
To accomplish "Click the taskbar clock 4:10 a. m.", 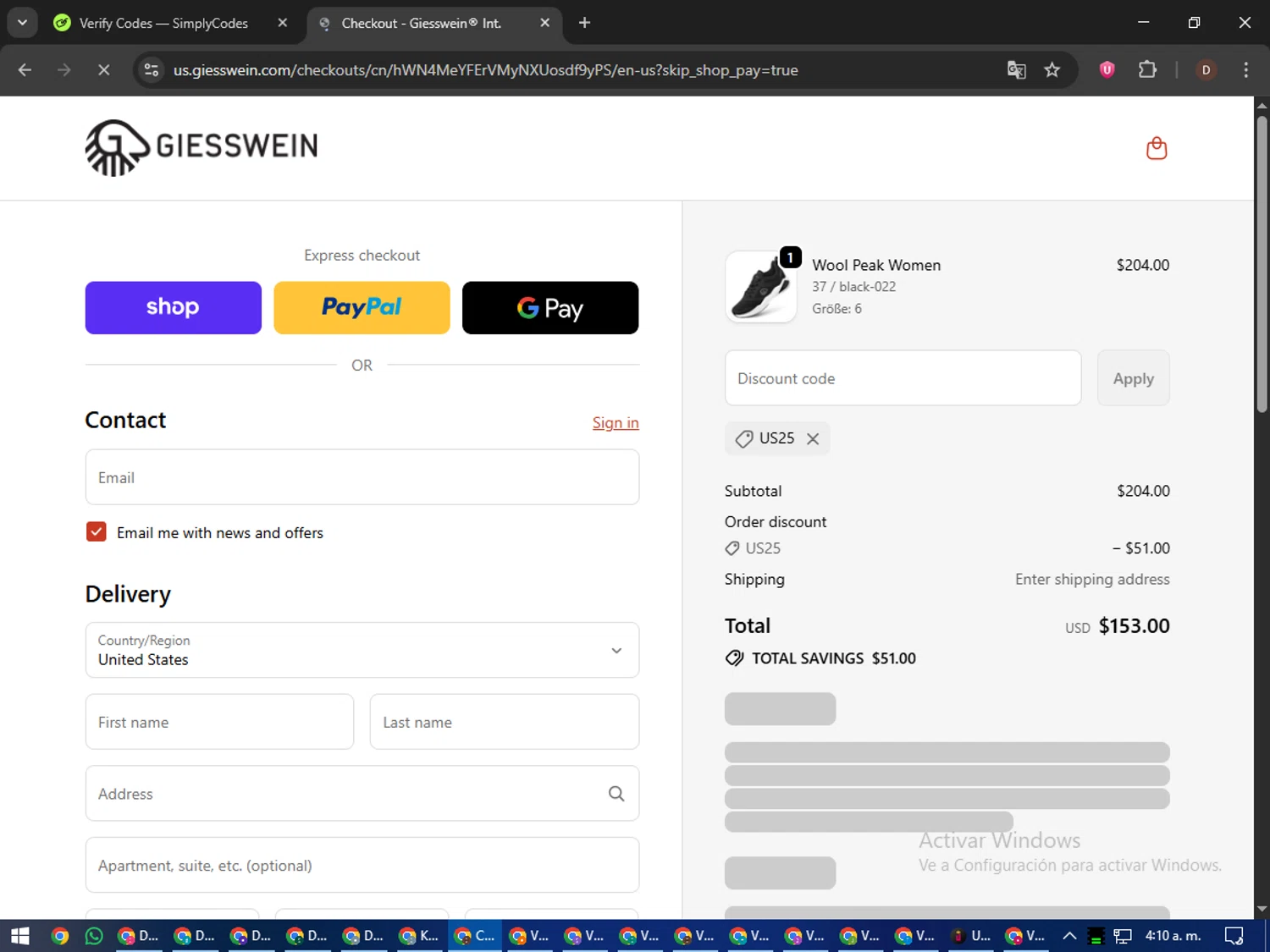I will point(1173,935).
